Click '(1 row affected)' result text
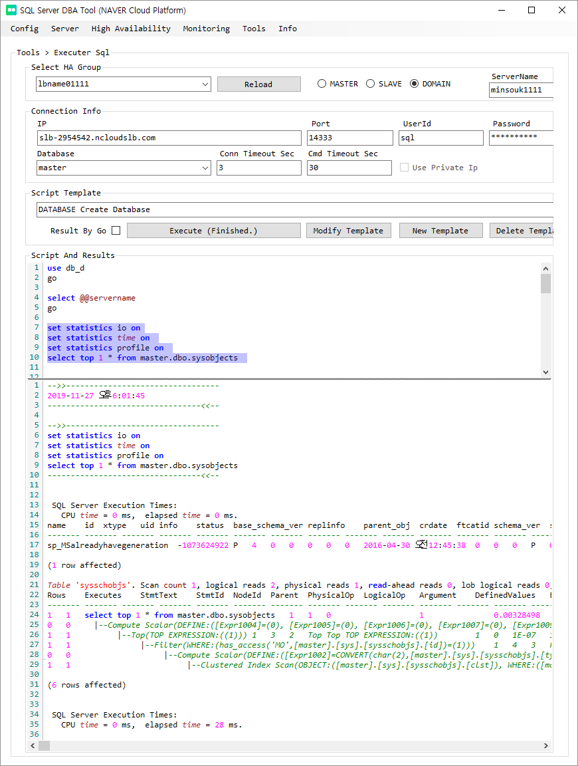Screen dimensions: 578x766 coord(84,565)
